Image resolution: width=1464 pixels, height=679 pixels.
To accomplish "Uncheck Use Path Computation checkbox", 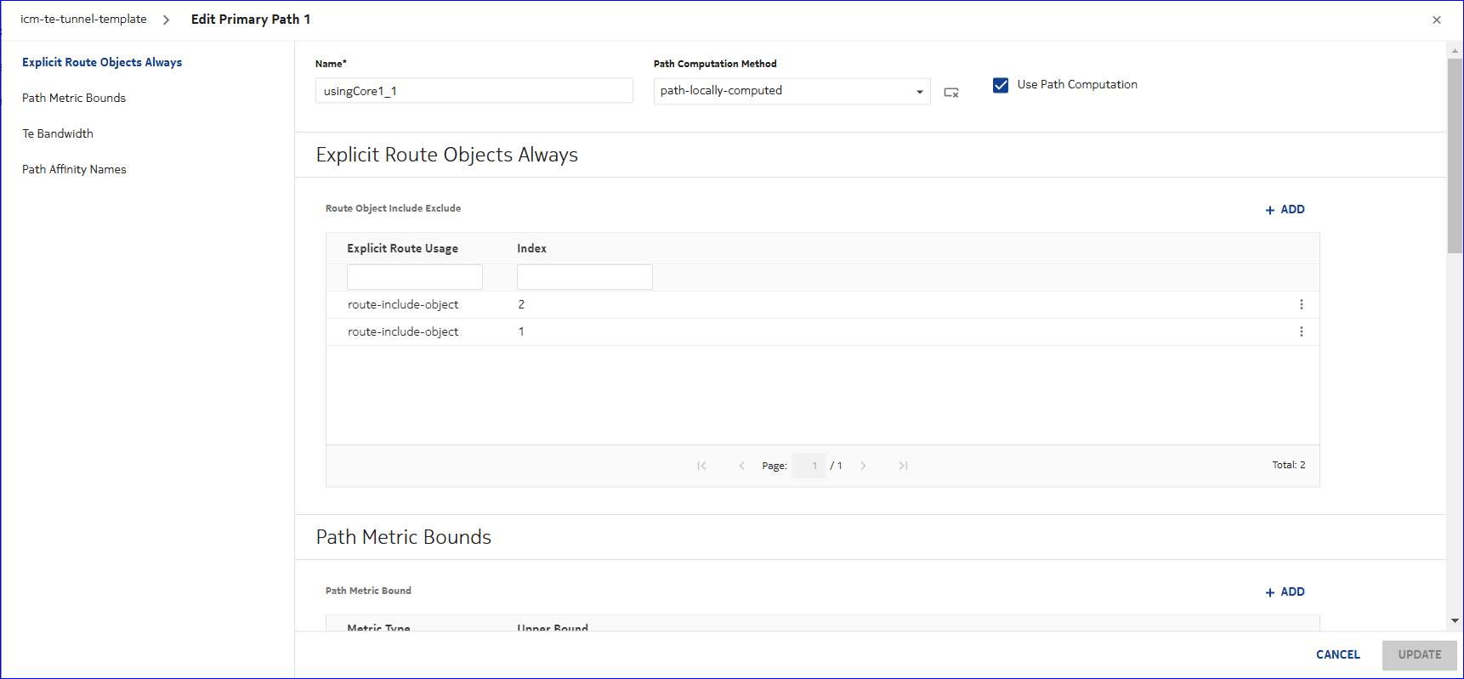I will [1001, 85].
